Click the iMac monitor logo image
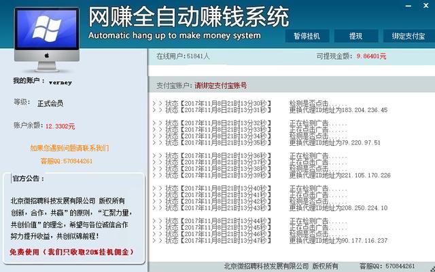Image resolution: width=435 pixels, height=272 pixels. tap(42, 34)
